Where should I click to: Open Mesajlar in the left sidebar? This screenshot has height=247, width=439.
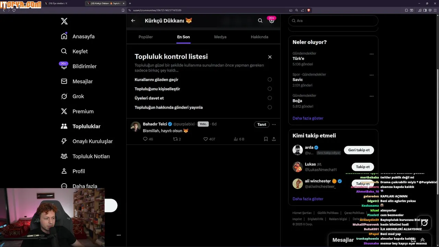click(x=76, y=81)
